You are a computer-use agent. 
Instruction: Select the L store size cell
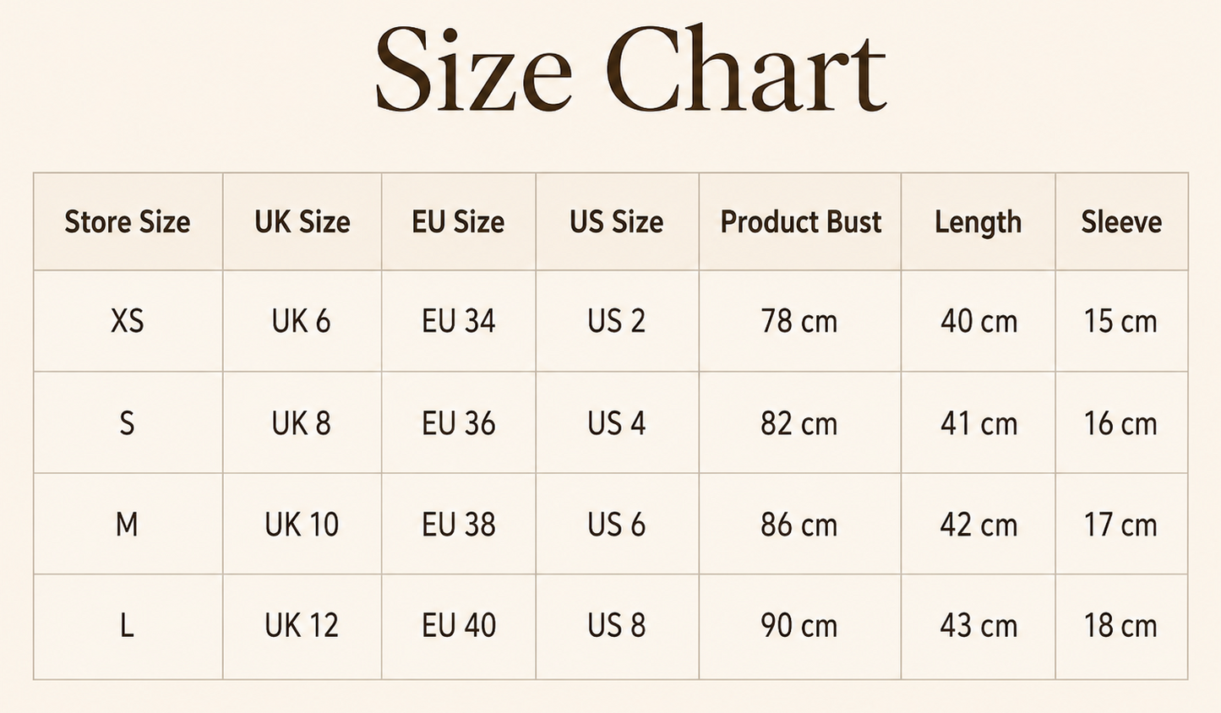[127, 626]
